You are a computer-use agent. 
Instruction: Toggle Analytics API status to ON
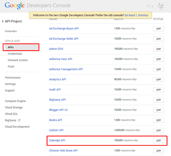tap(158, 80)
